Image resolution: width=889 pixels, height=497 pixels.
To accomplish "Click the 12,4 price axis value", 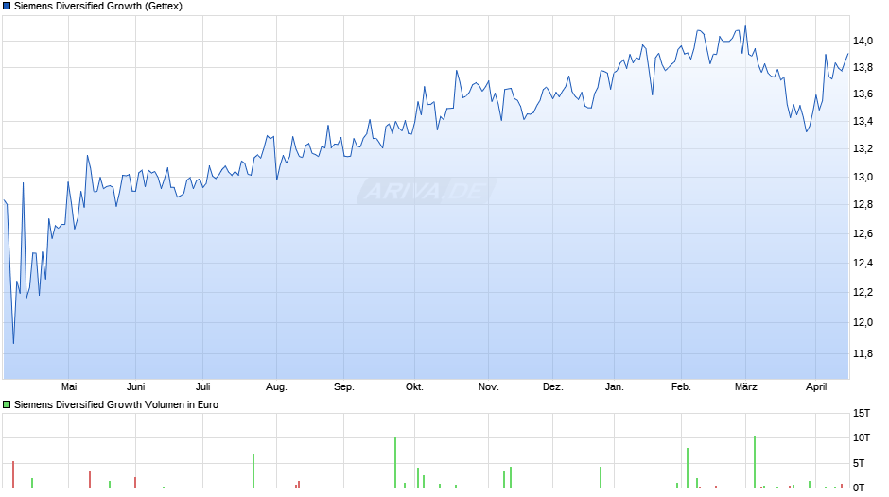I will [x=863, y=263].
